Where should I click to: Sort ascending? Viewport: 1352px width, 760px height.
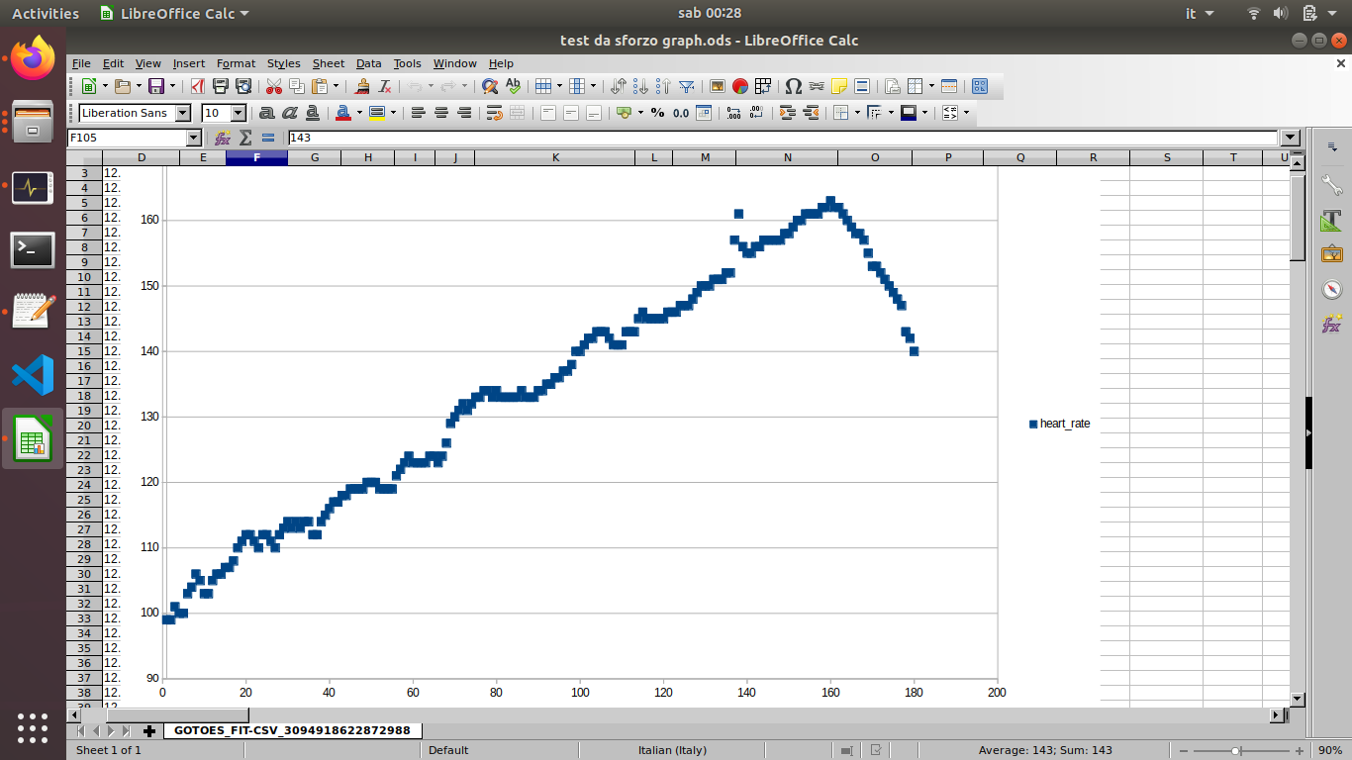pos(640,86)
